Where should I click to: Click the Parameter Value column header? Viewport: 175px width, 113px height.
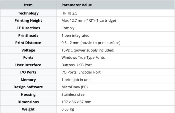77,5
